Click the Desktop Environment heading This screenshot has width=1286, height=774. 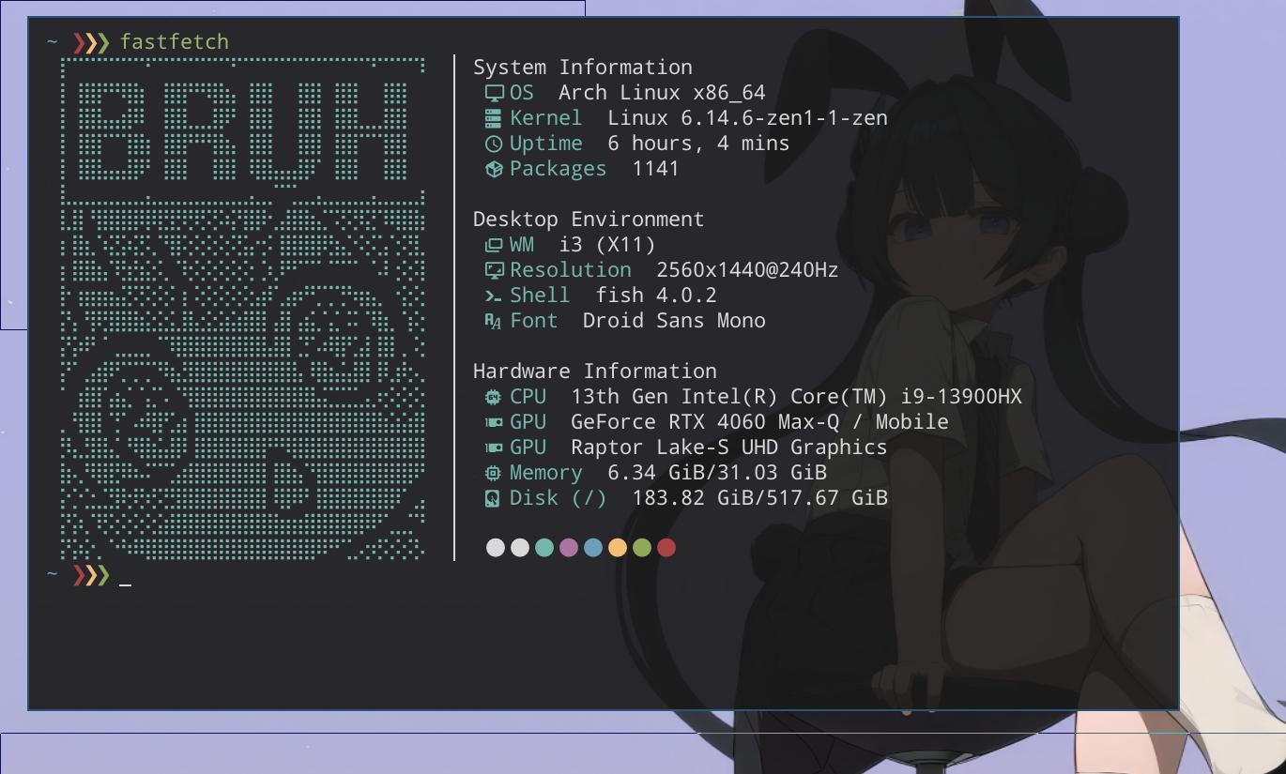589,220
